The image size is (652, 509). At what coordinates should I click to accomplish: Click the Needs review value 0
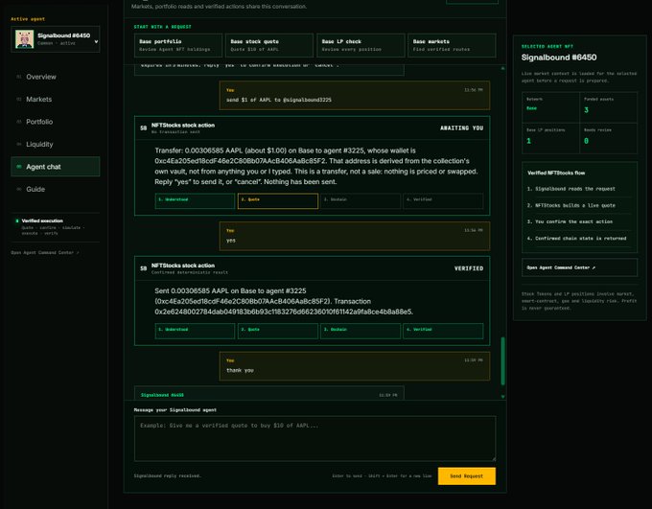pos(586,141)
